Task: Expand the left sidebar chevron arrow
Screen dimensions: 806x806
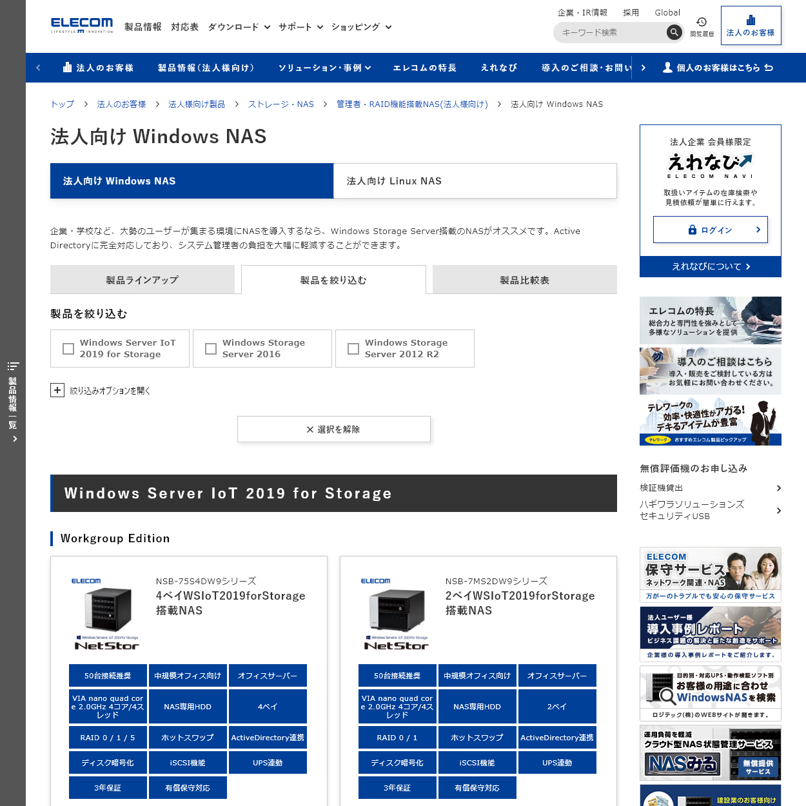Action: tap(14, 439)
